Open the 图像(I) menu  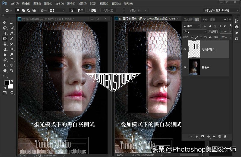pos(37,4)
